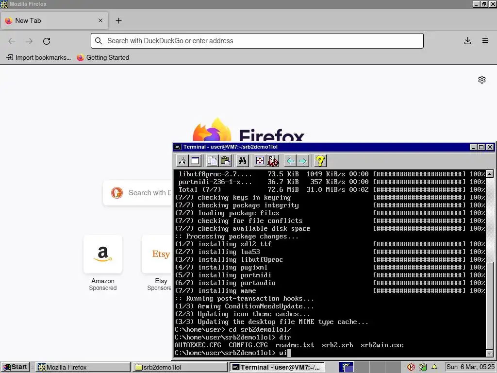Copy selection using terminal toolbar icon
The width and height of the screenshot is (497, 373).
tap(213, 161)
